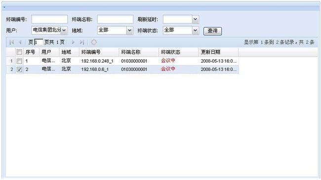Screen dimensions: 321x180
Task: Open the 刷新延时 dropdown arrow
Action: click(195, 19)
